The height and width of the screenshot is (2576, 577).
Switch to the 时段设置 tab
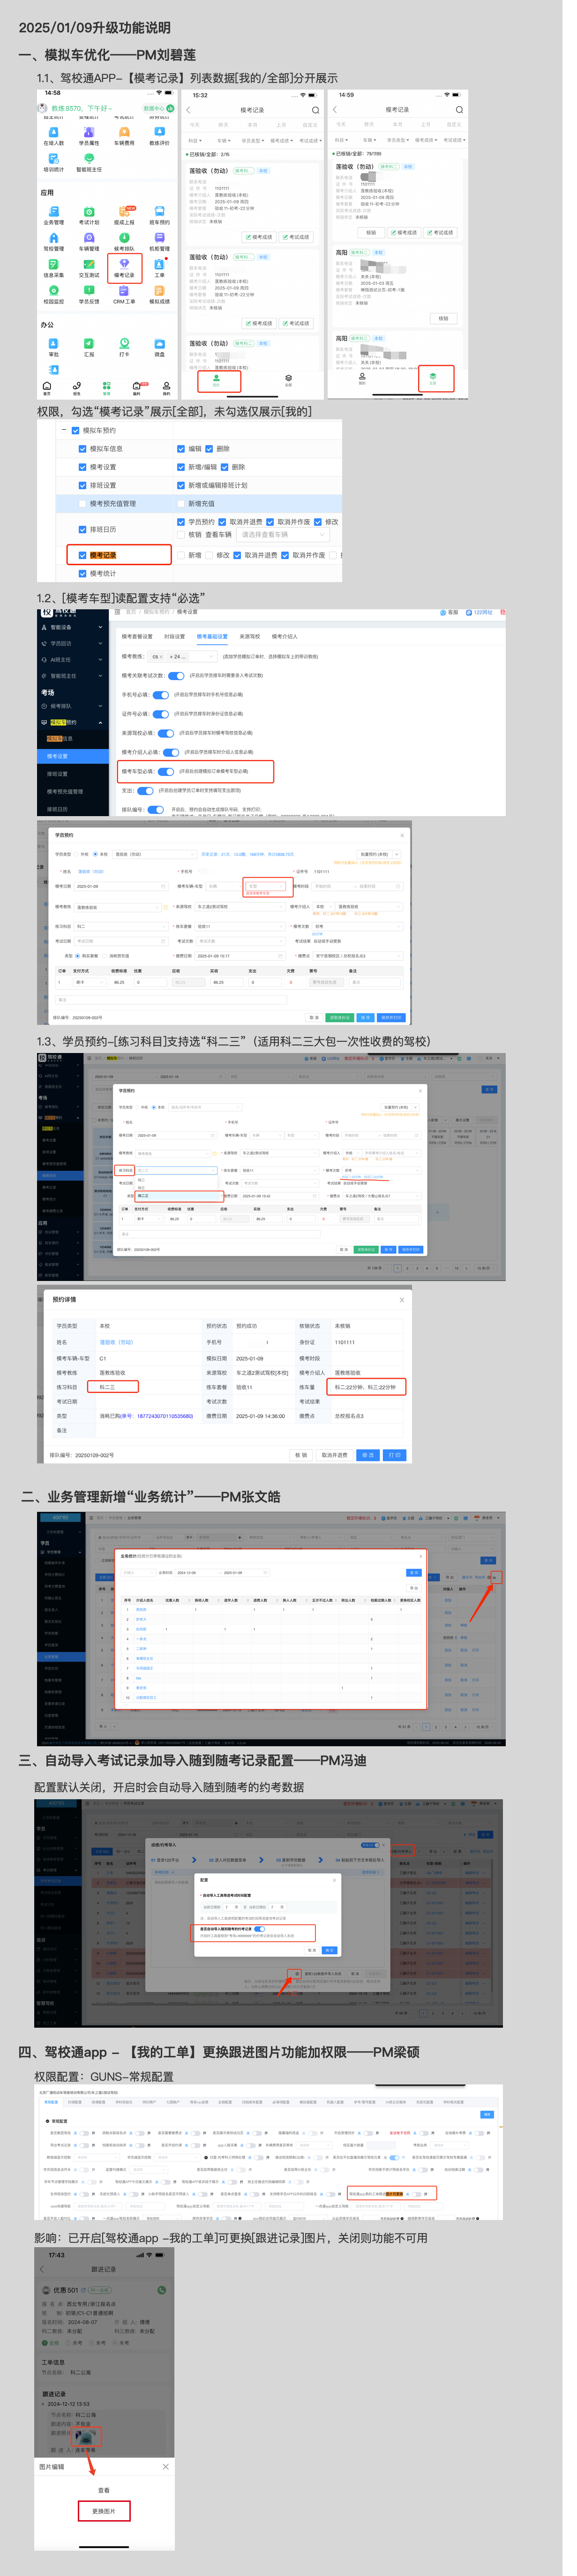pos(175,636)
